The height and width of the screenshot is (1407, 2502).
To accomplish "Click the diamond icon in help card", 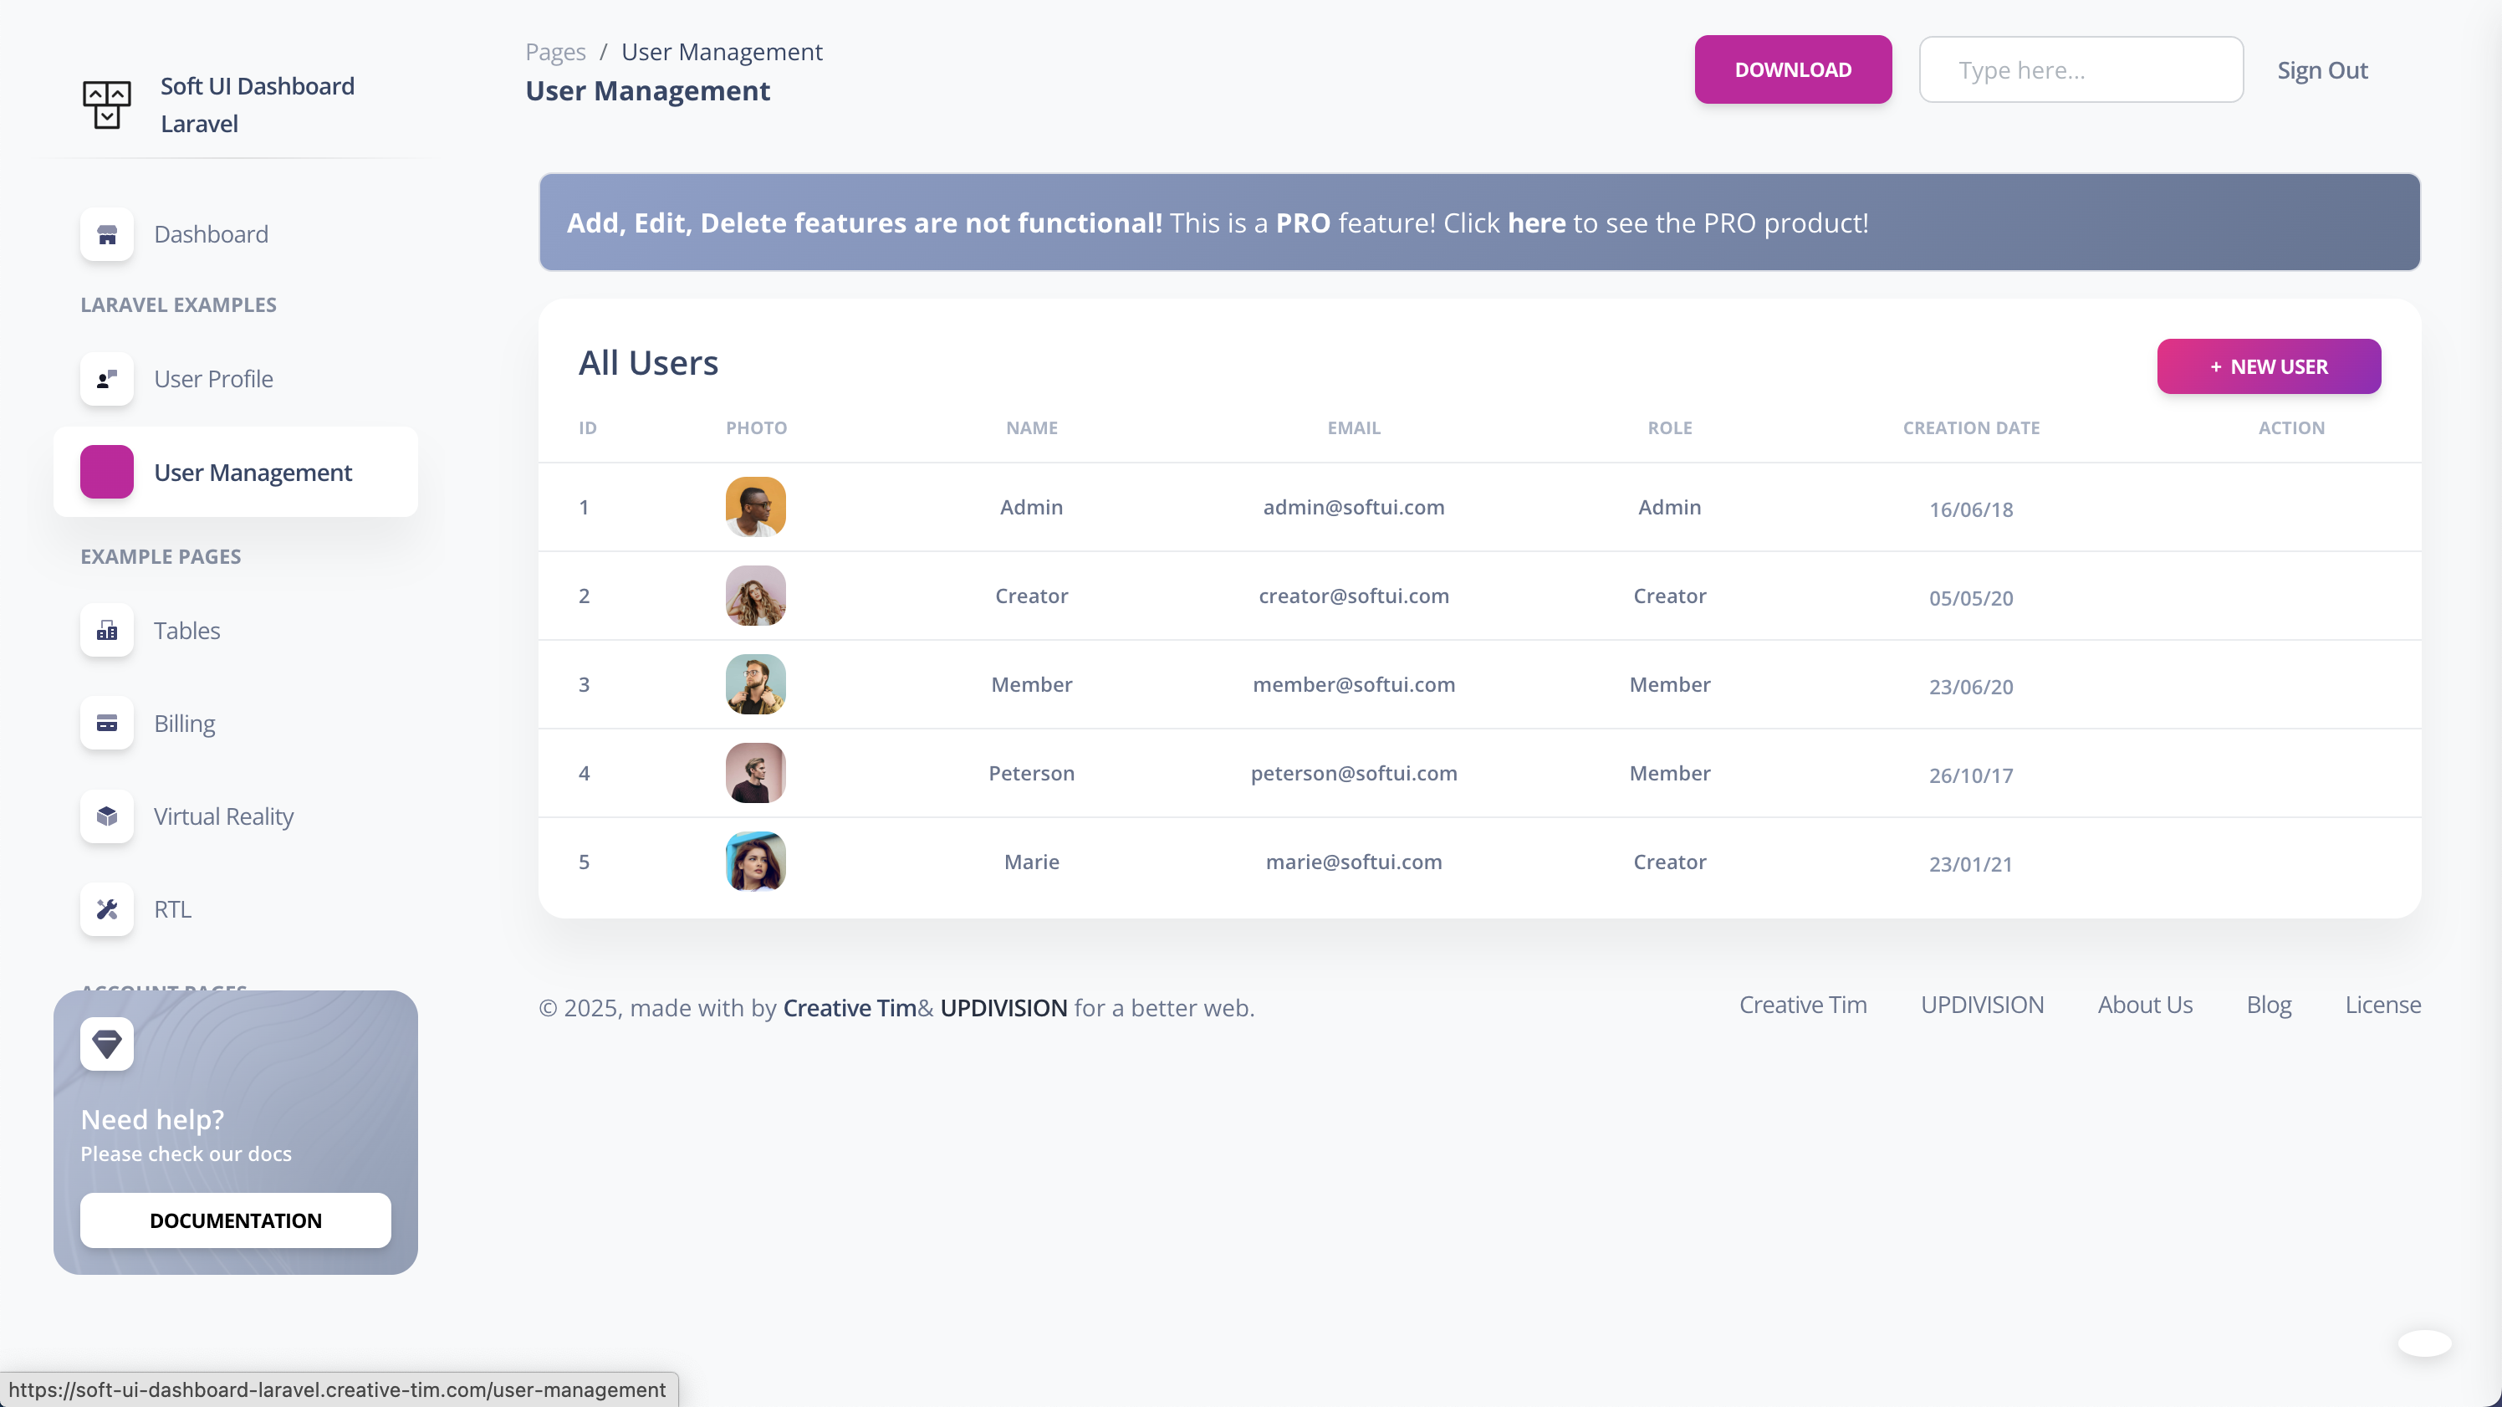I will [x=107, y=1044].
